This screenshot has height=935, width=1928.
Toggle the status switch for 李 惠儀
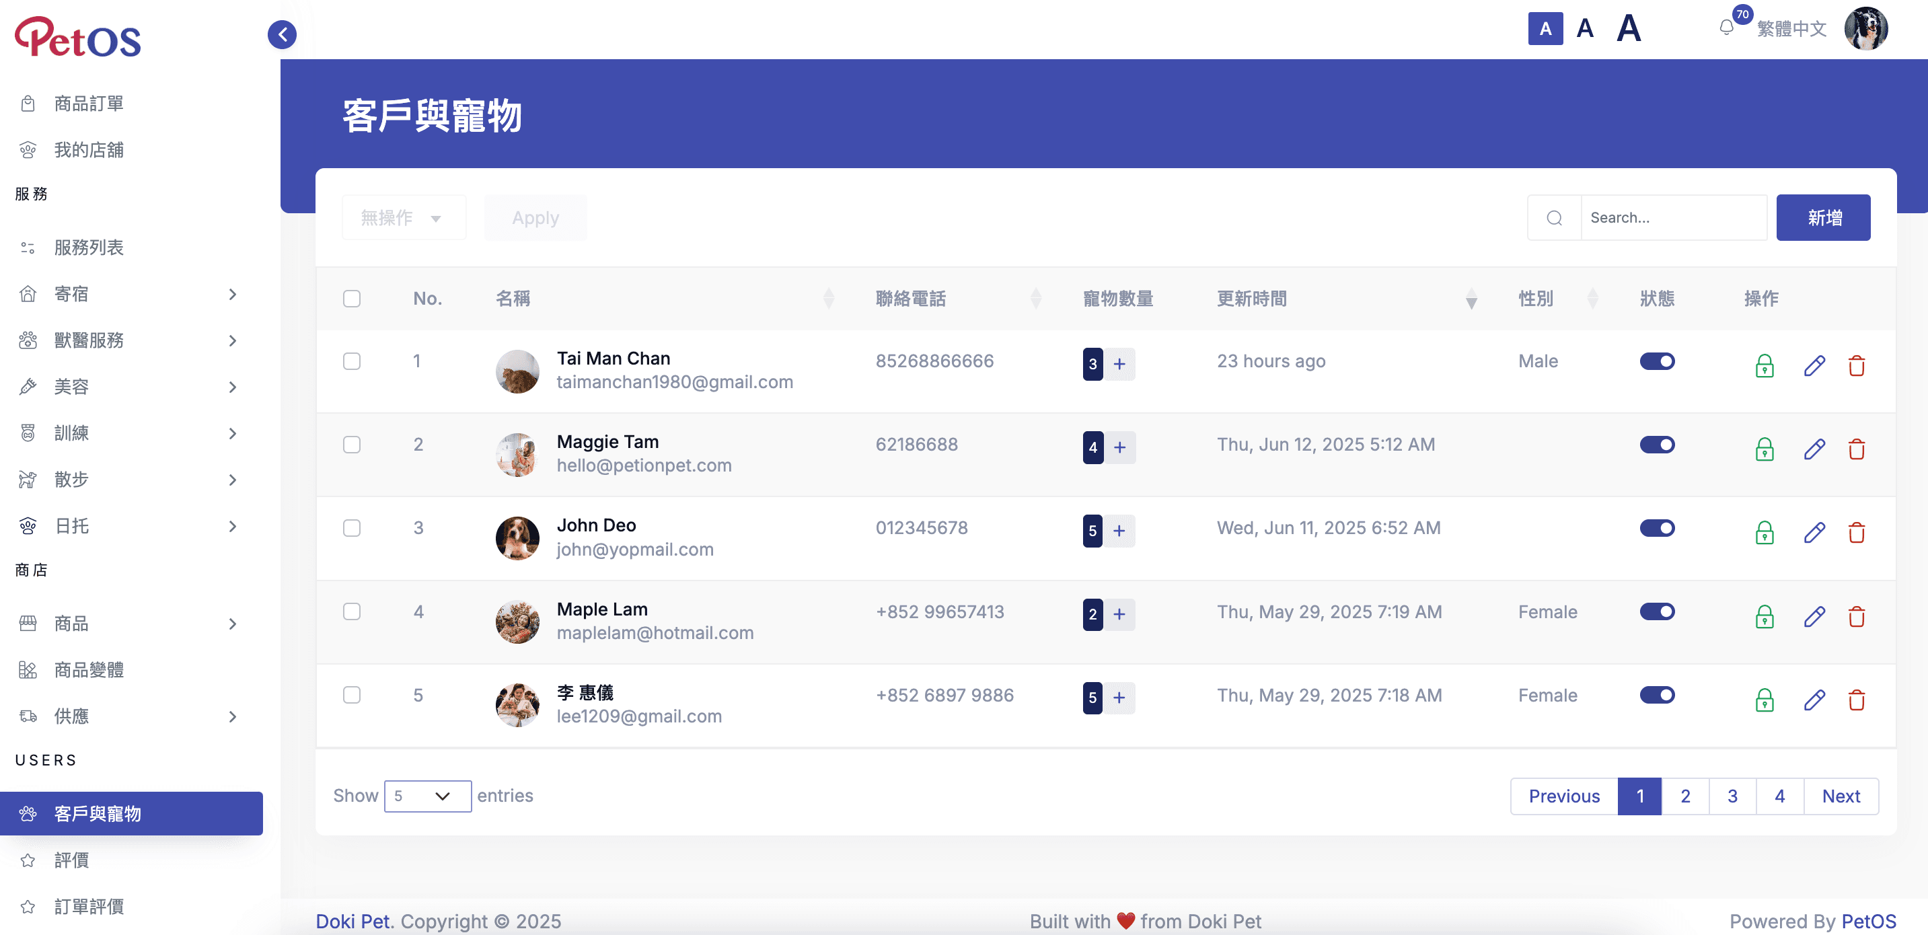(1656, 696)
